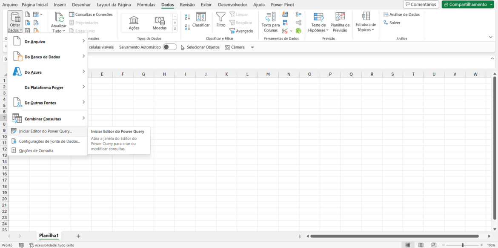This screenshot has height=248, width=498.
Task: Switch to the Fórmulas ribbon tab
Action: click(146, 5)
